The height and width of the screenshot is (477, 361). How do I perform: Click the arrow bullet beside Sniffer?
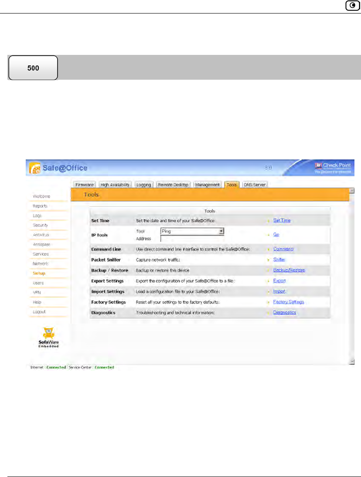(269, 260)
